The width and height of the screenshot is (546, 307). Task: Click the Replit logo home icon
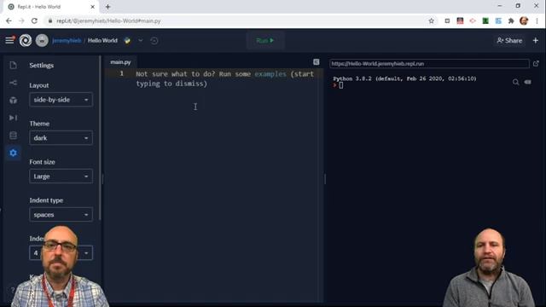pyautogui.click(x=26, y=40)
